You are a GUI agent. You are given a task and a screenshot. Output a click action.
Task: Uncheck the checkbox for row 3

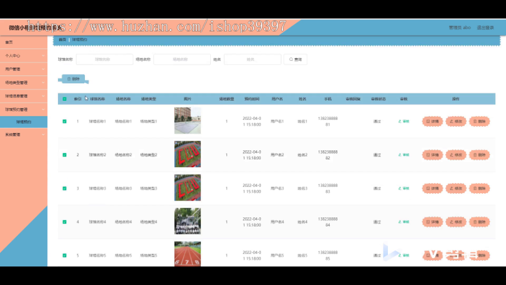[65, 188]
